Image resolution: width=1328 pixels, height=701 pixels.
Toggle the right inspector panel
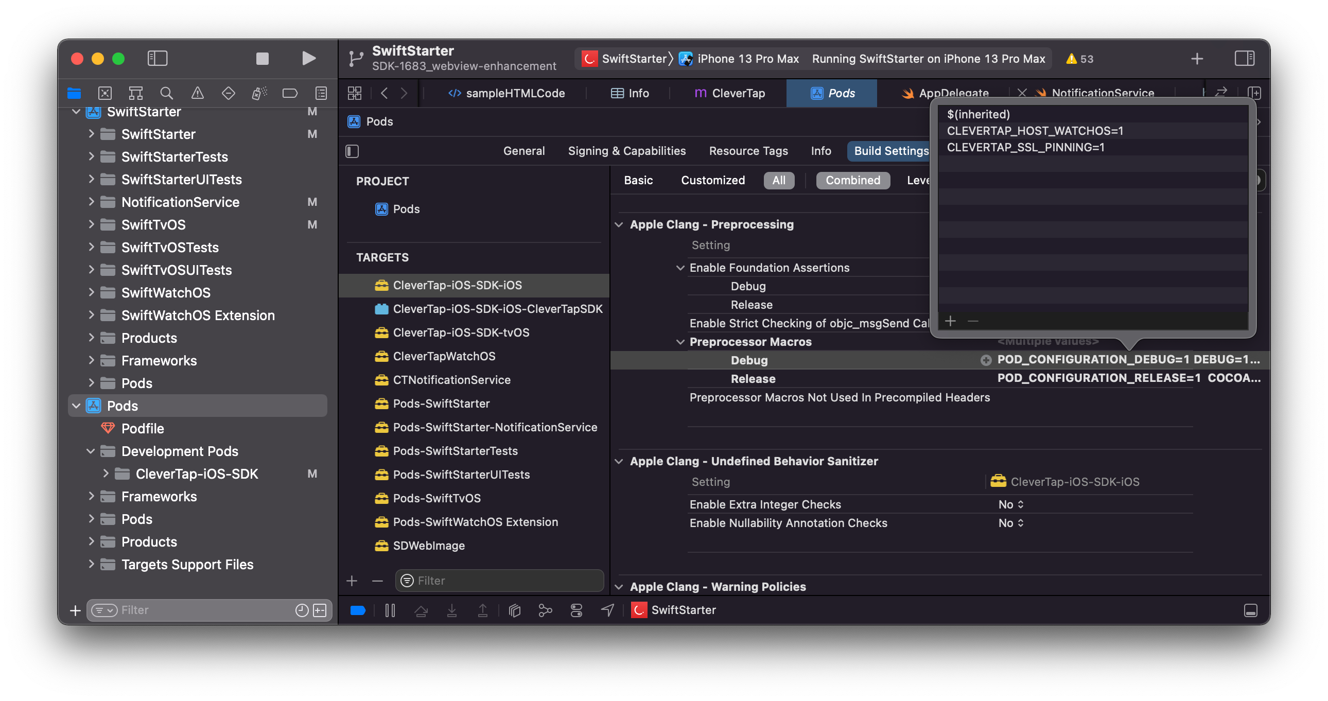[1244, 58]
